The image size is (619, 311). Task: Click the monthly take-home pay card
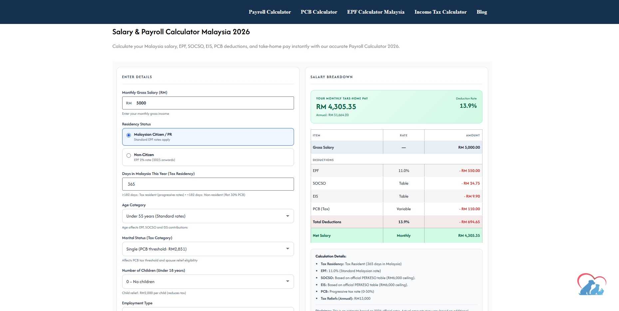(396, 107)
